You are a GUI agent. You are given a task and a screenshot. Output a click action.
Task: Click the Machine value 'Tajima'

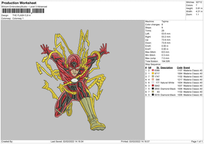(165, 21)
